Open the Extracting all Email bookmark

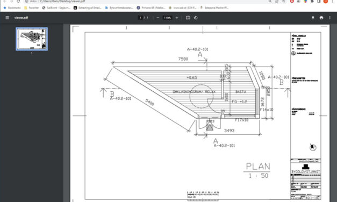88,8
